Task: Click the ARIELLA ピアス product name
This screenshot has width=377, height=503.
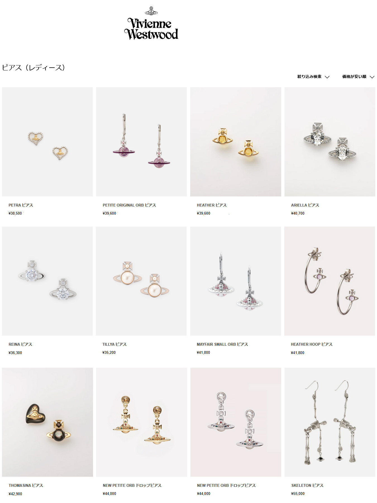Action: click(305, 205)
